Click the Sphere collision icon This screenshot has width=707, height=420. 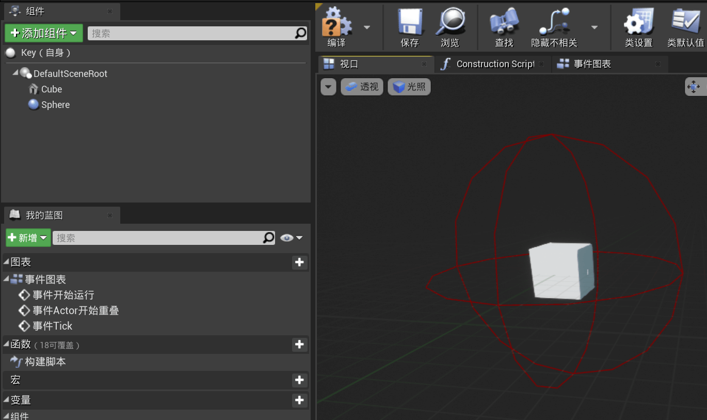(34, 105)
